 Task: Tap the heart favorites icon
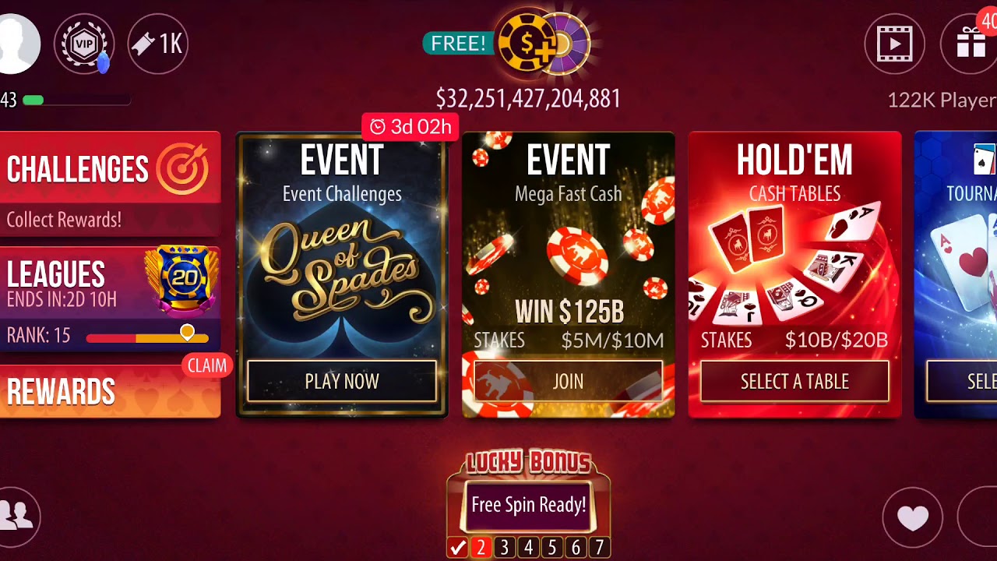tap(912, 517)
